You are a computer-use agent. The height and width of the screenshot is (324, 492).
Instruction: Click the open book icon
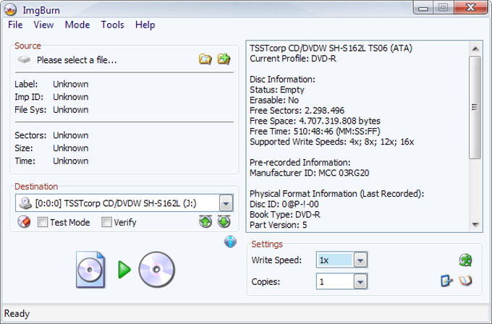[466, 281]
